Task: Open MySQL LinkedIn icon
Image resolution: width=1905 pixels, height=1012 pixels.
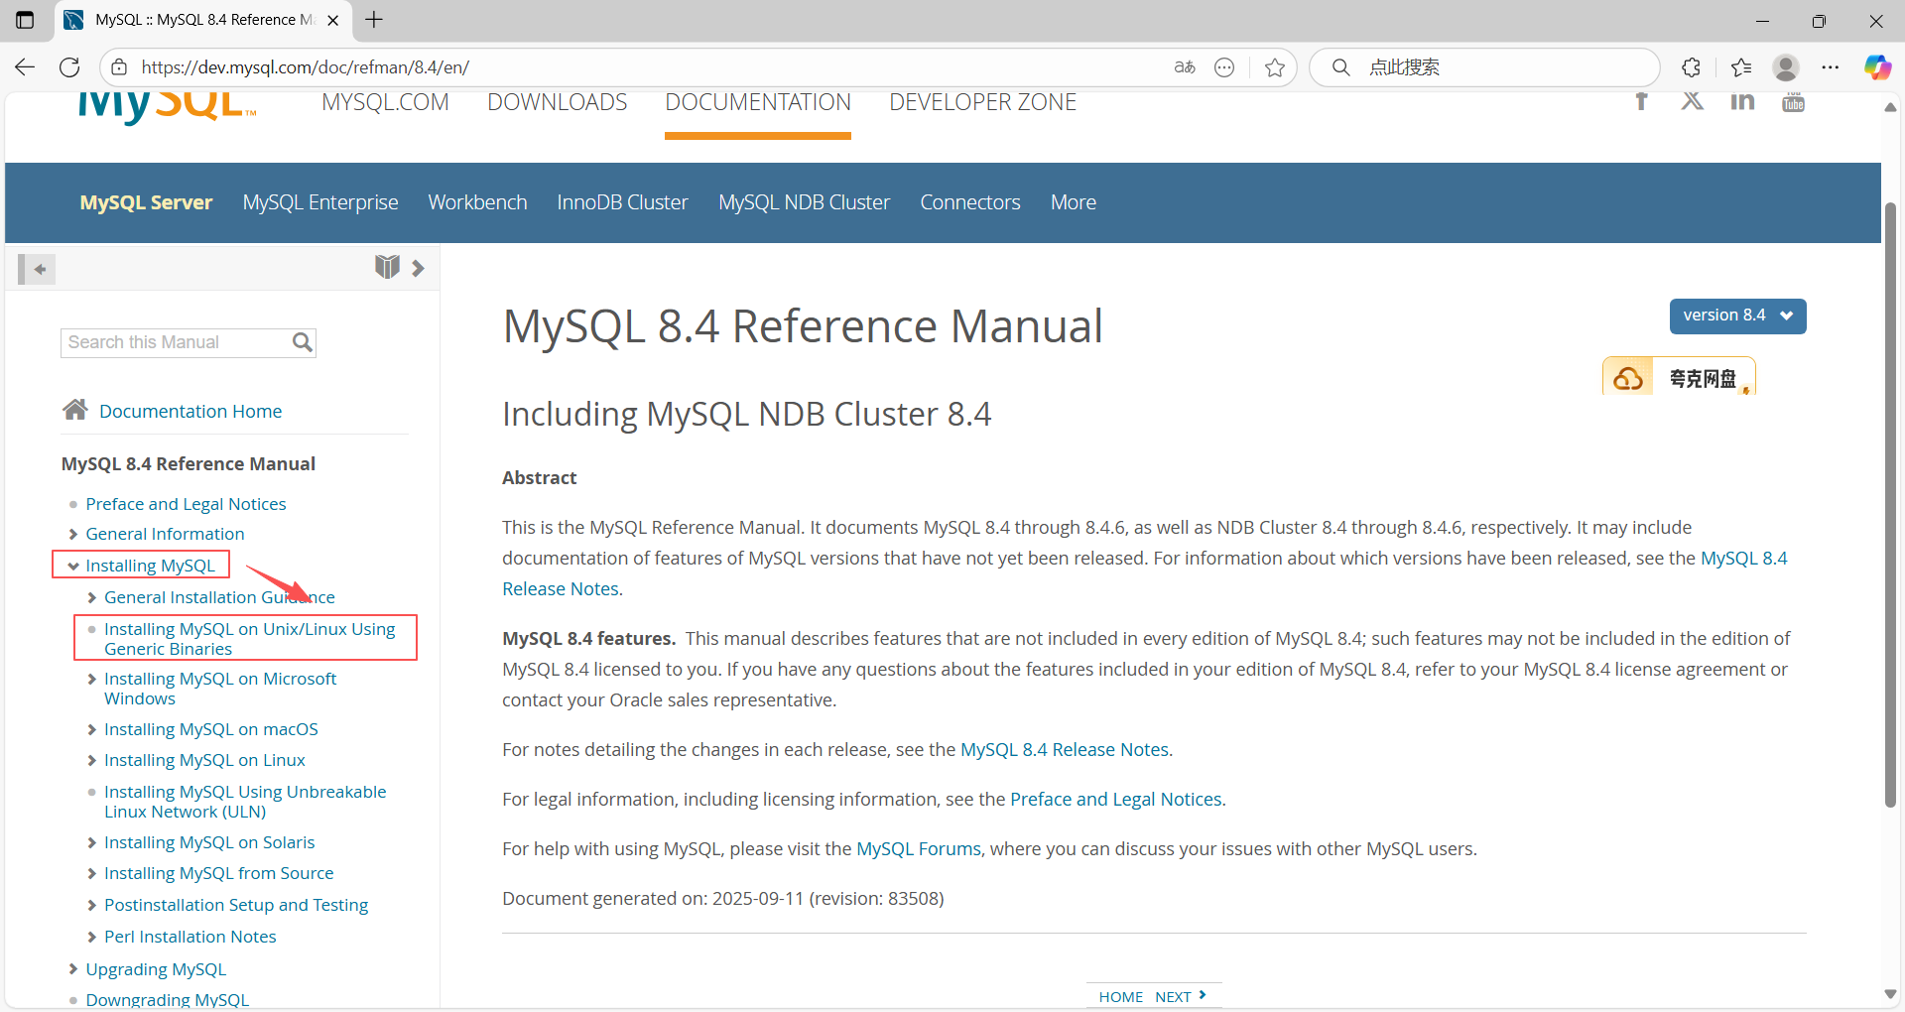Action: (1742, 101)
